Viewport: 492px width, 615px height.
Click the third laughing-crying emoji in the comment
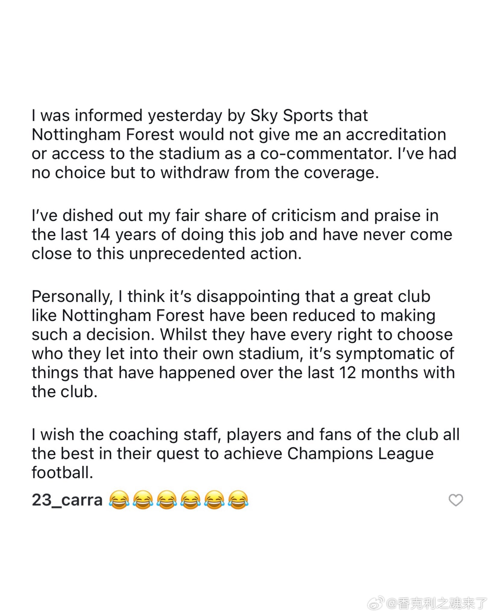pos(167,500)
